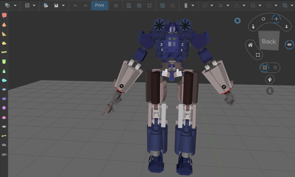Open the dropdown beside the save icon
The image size is (295, 177).
tap(63, 5)
